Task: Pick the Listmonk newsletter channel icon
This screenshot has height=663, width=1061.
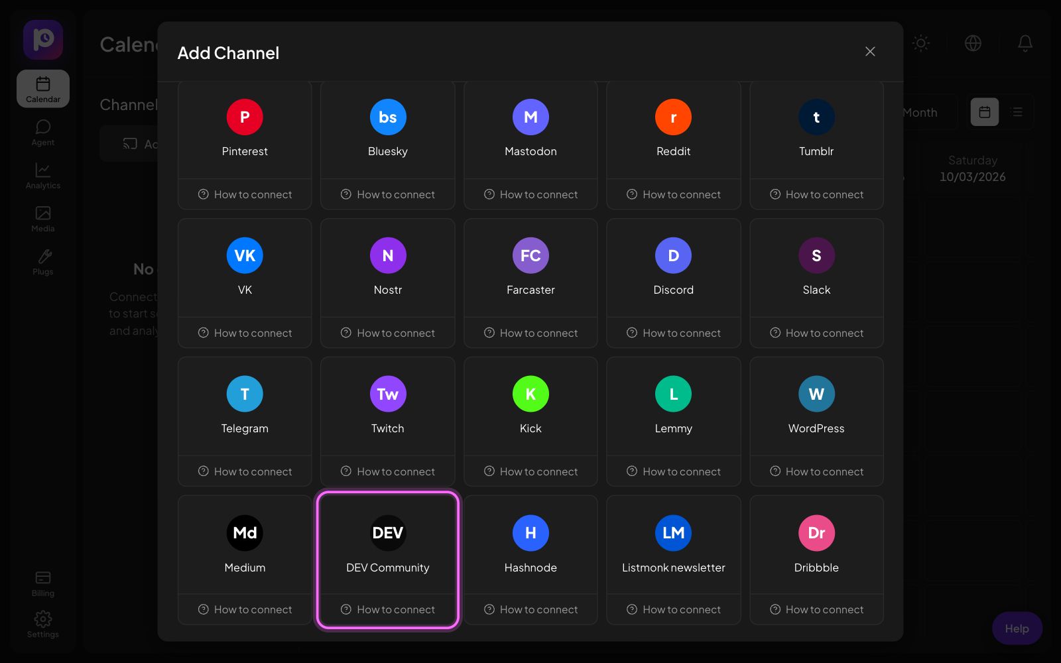Action: (674, 533)
